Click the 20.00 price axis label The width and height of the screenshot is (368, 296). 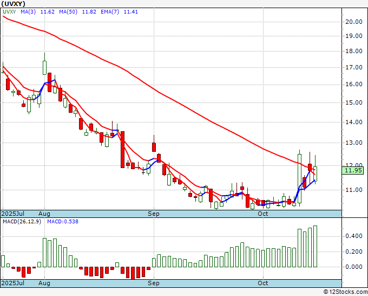click(x=354, y=22)
